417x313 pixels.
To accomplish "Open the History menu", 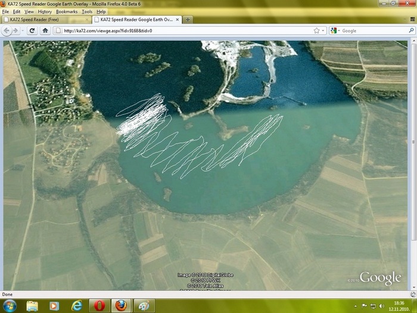I will tap(45, 11).
